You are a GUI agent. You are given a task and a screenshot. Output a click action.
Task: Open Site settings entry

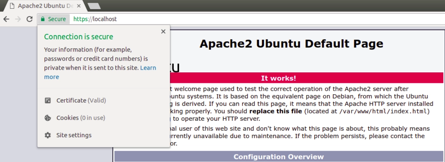[x=74, y=135]
